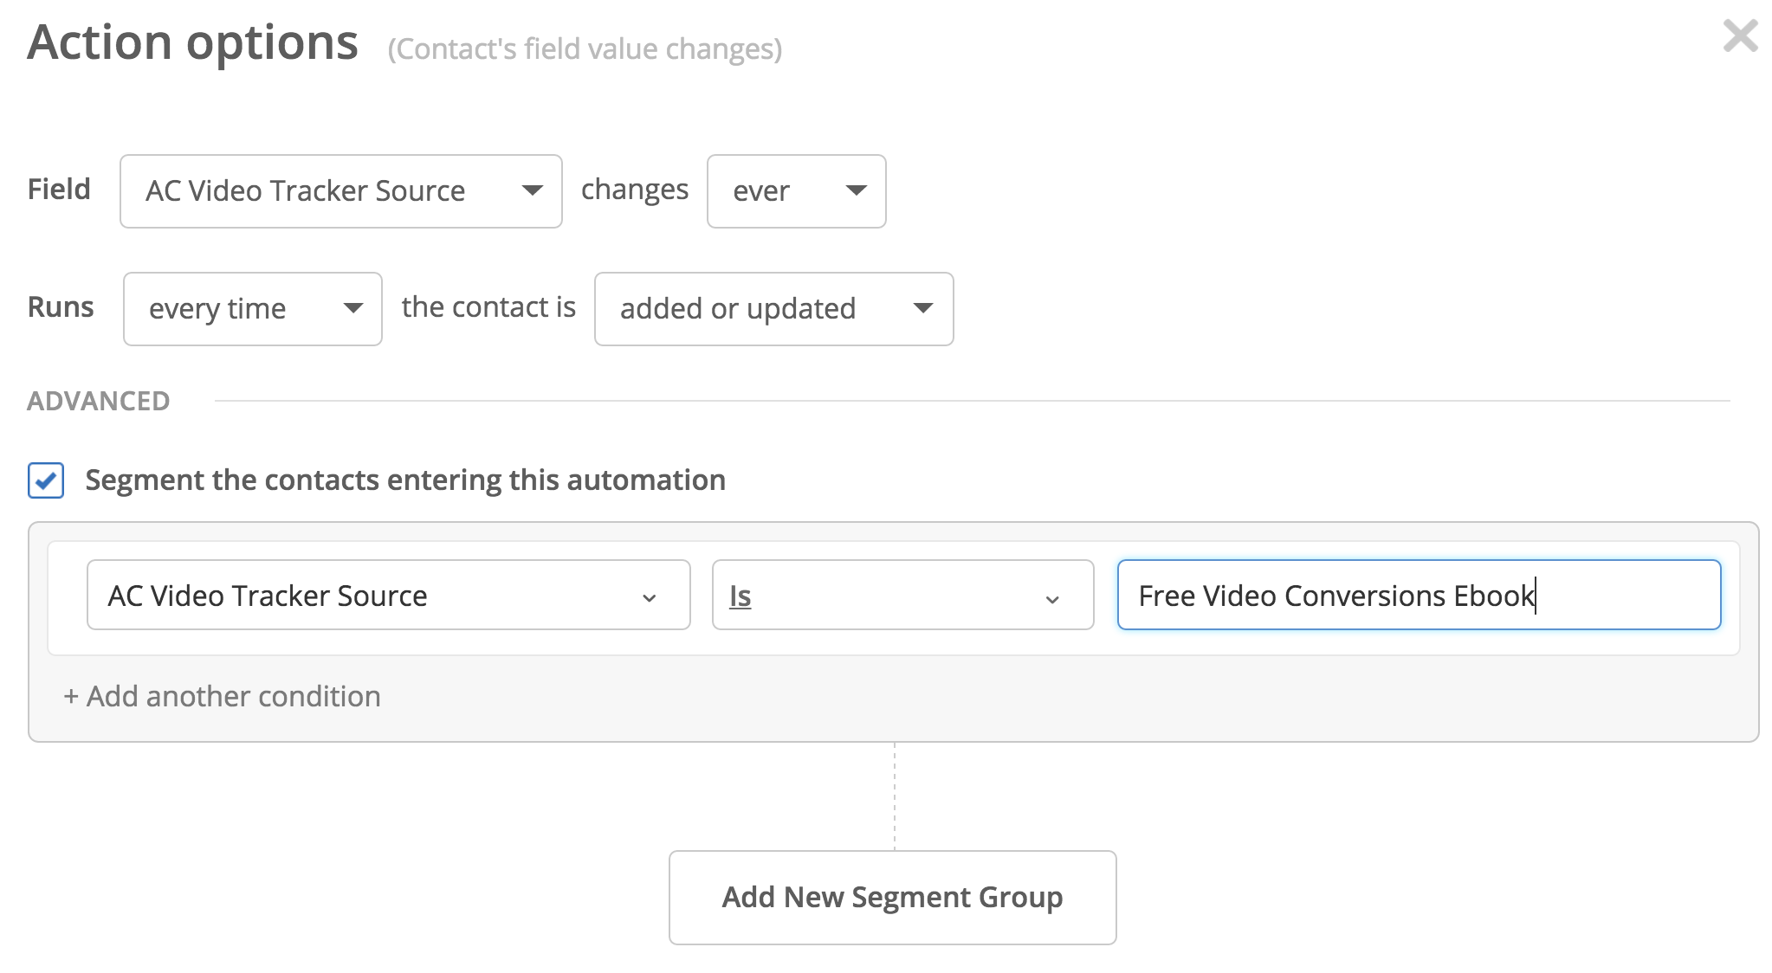Click the arrow on the Field dropdown
Image resolution: width=1772 pixels, height=973 pixels.
pyautogui.click(x=532, y=190)
